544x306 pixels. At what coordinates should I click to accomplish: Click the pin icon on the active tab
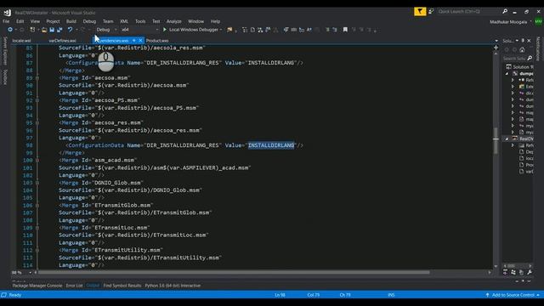coord(134,41)
